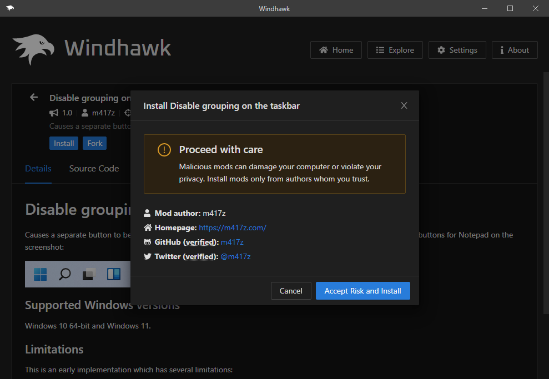Click the list icon in Explore button
Screen dimensions: 549x379
click(380, 50)
